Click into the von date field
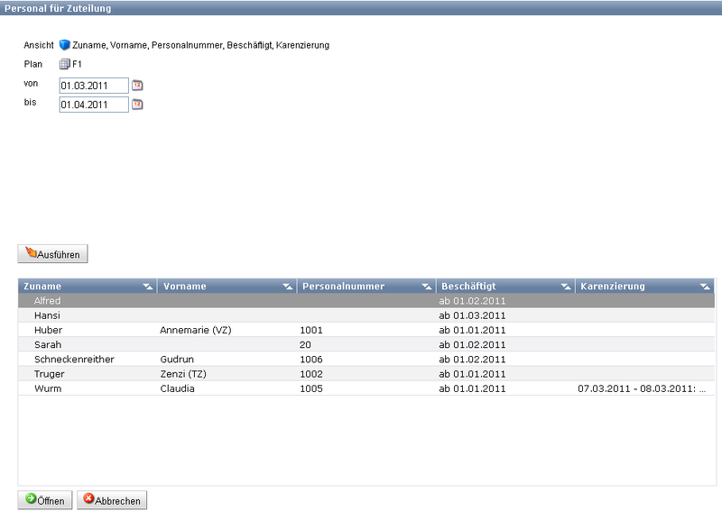Image resolution: width=722 pixels, height=511 pixels. click(94, 86)
